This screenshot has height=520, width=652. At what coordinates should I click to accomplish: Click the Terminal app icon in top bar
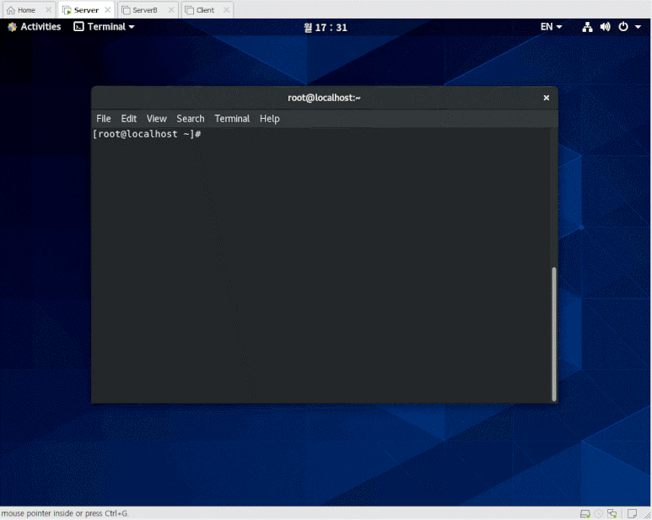point(78,27)
